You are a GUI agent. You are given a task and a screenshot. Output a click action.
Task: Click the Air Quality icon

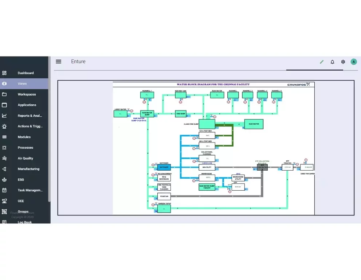(5, 158)
